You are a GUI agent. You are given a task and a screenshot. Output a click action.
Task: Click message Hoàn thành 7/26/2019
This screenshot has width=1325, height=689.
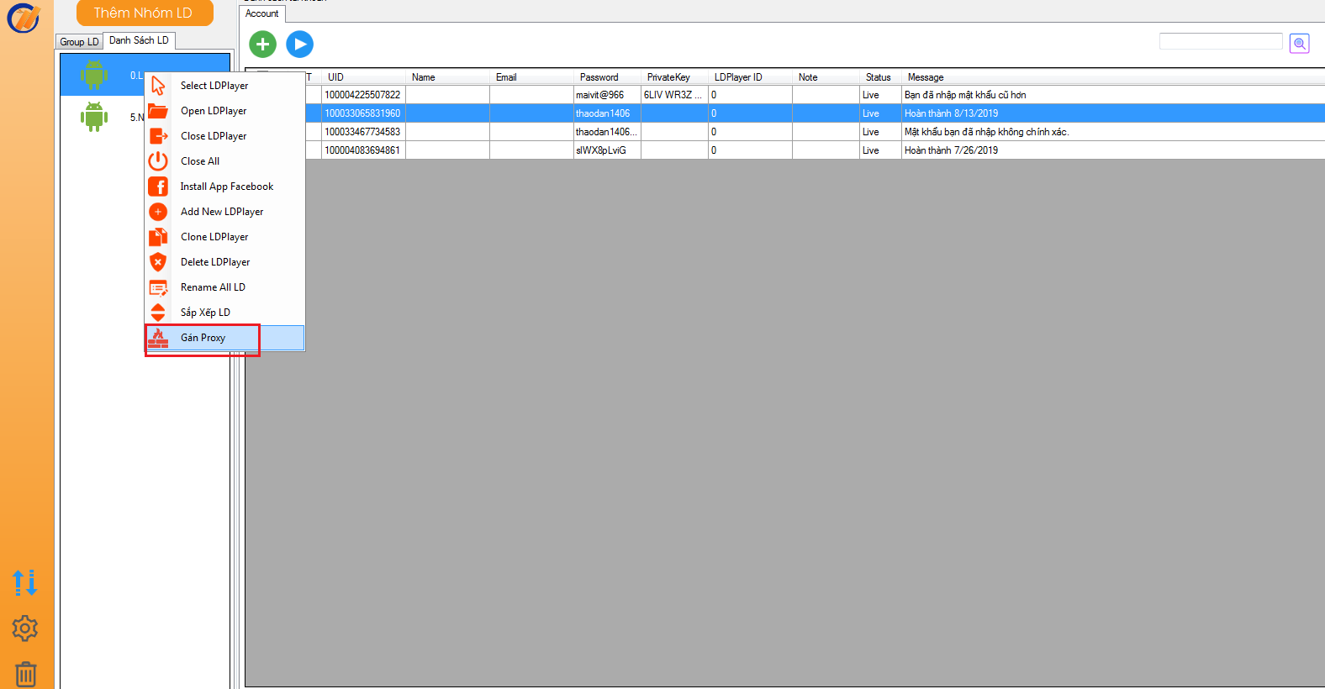[x=951, y=150]
